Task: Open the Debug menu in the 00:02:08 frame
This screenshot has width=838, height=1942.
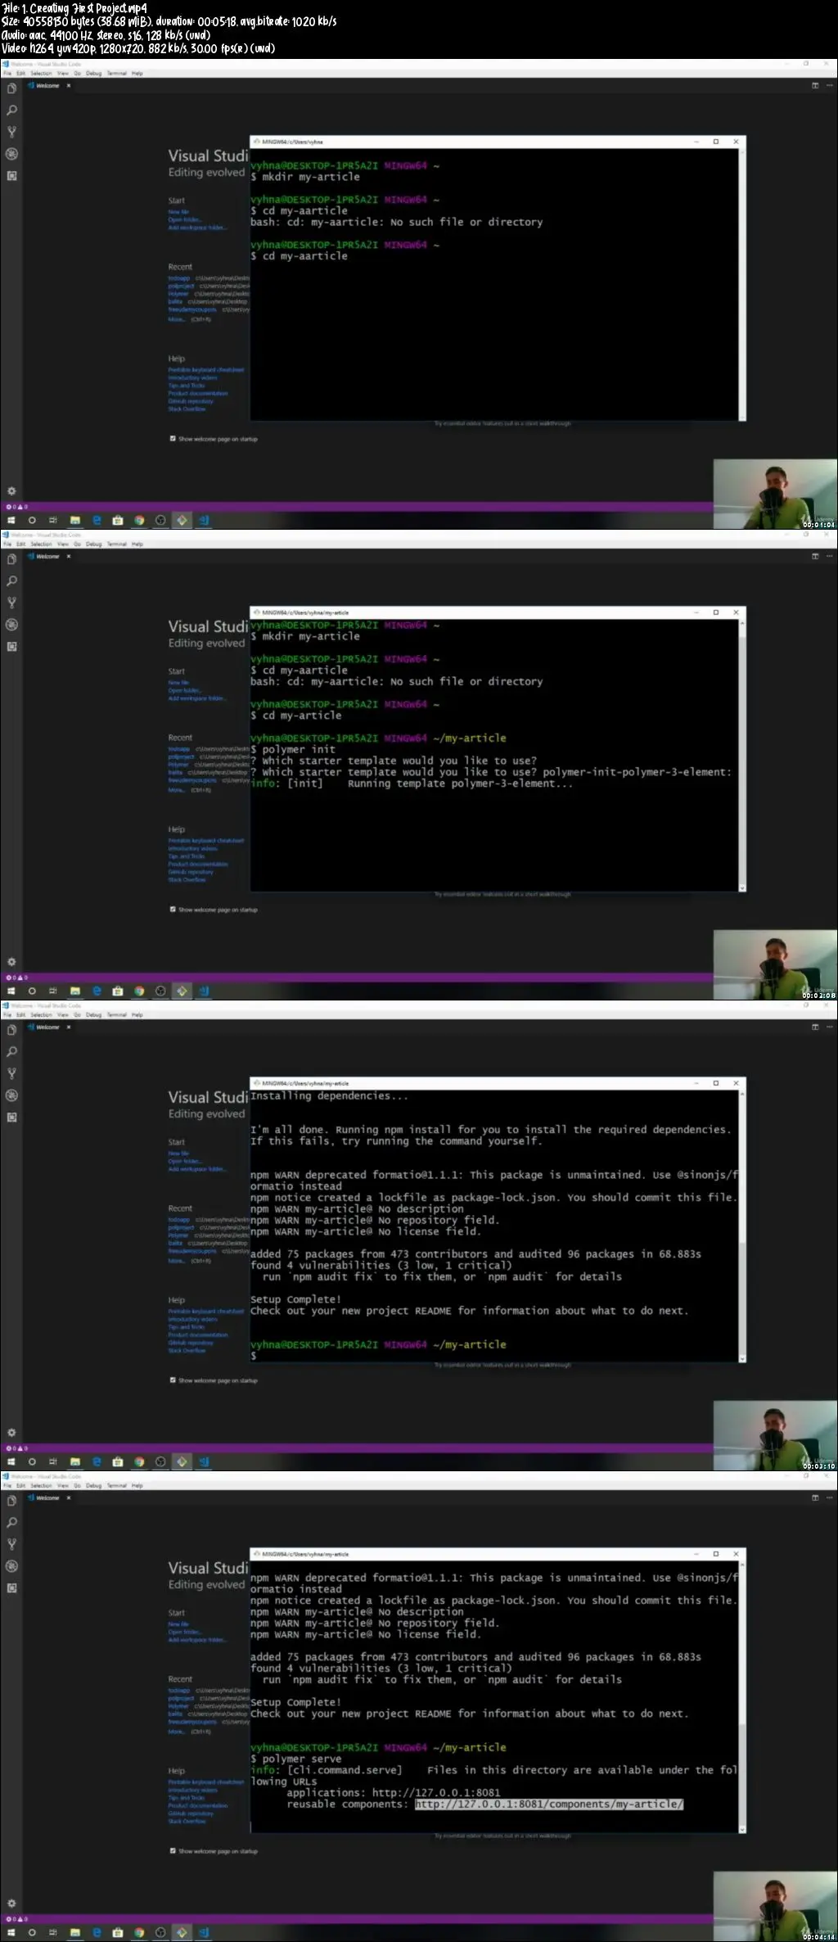Action: [x=93, y=544]
